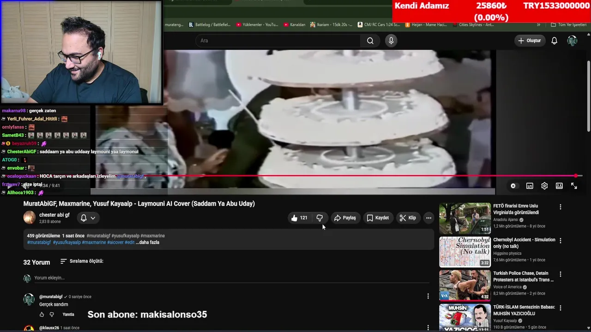This screenshot has width=591, height=332.
Task: Click 'Chernobyl Accident - Simulation' title
Action: (524, 243)
